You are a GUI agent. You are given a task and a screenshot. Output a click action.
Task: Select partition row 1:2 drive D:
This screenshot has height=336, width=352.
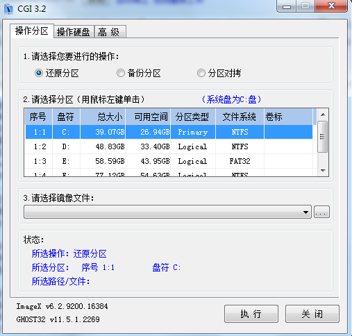(x=169, y=146)
